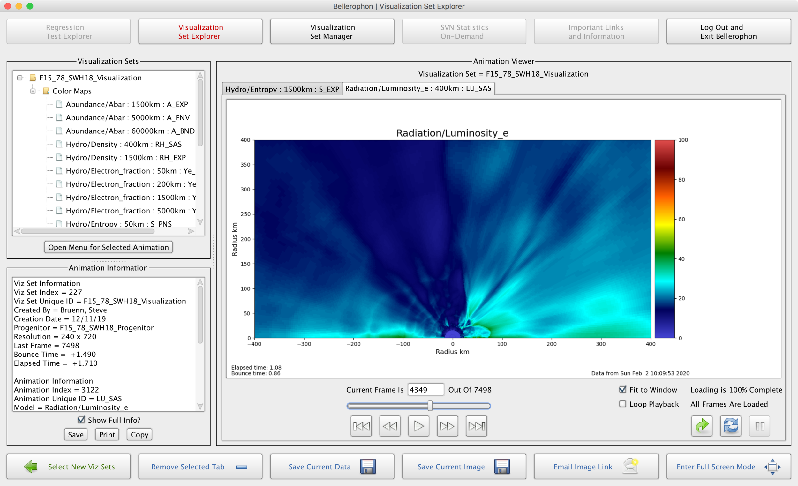
Task: Collapse the Color Maps folder
Action: (33, 91)
